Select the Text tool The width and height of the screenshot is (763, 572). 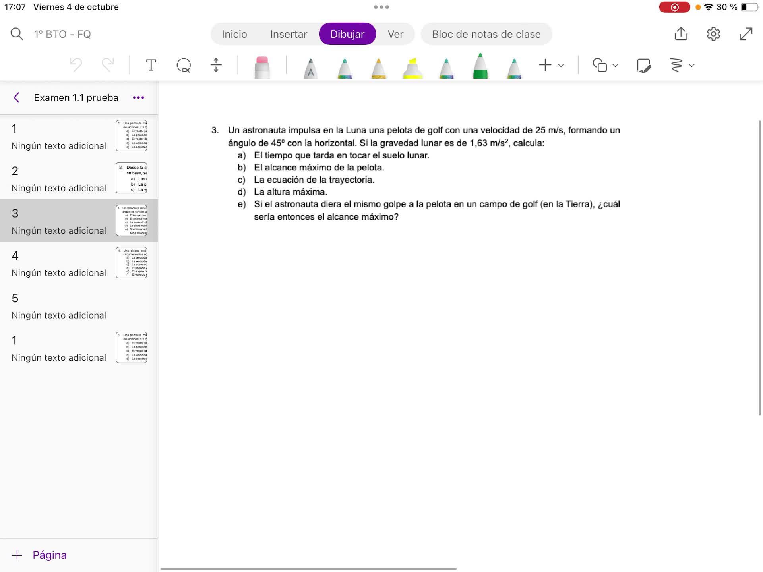tap(151, 65)
